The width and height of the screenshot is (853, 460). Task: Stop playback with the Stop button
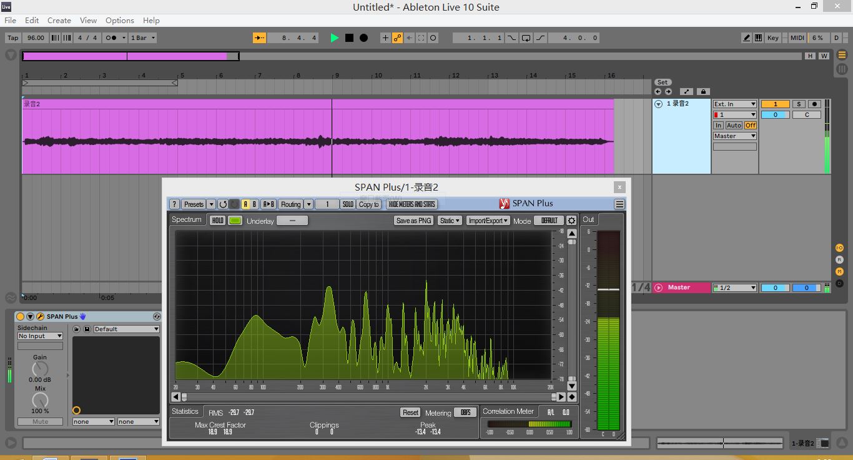(x=349, y=38)
